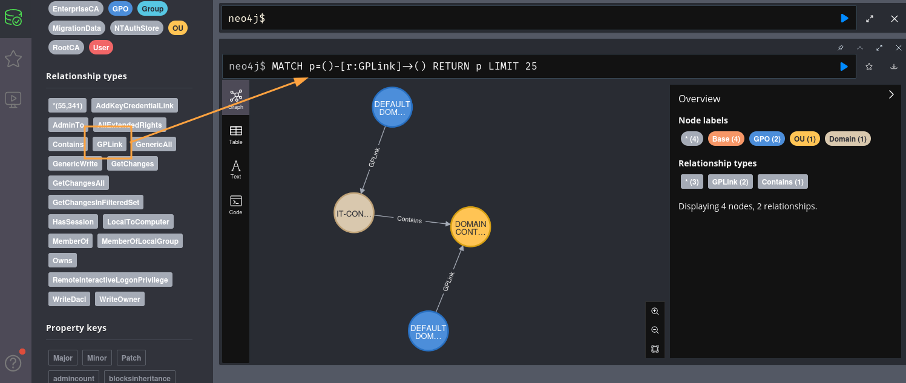This screenshot has height=383, width=906.
Task: Download the query result
Action: point(894,67)
